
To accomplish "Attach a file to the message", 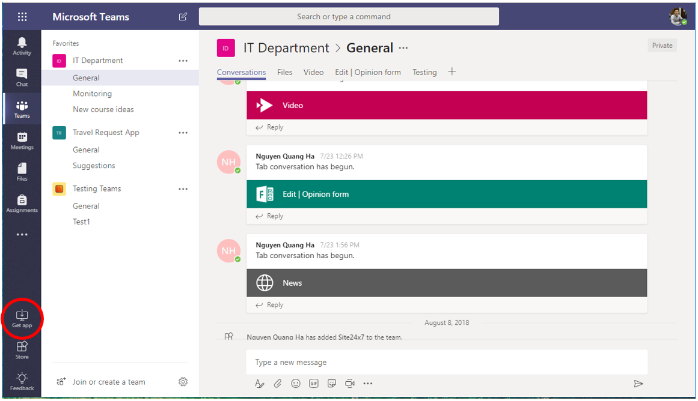I will (277, 383).
